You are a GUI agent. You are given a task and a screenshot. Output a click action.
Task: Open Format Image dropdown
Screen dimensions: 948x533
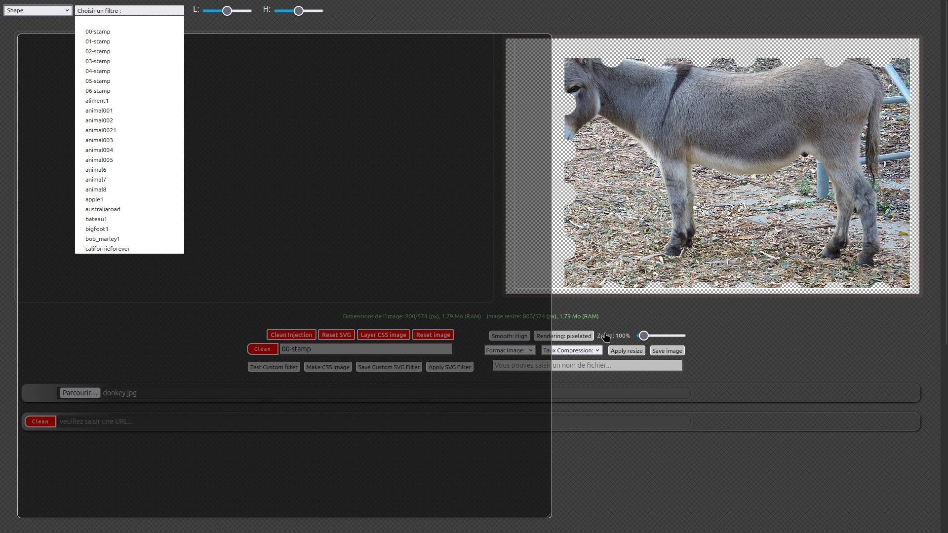(x=510, y=350)
